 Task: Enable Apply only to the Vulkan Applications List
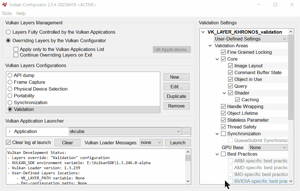pyautogui.click(x=16, y=49)
